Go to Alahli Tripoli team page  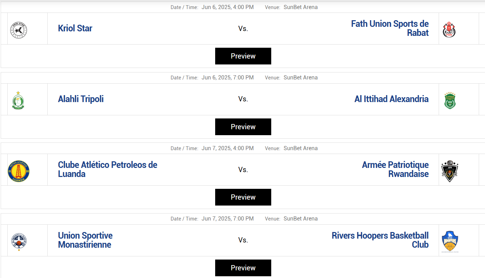81,99
